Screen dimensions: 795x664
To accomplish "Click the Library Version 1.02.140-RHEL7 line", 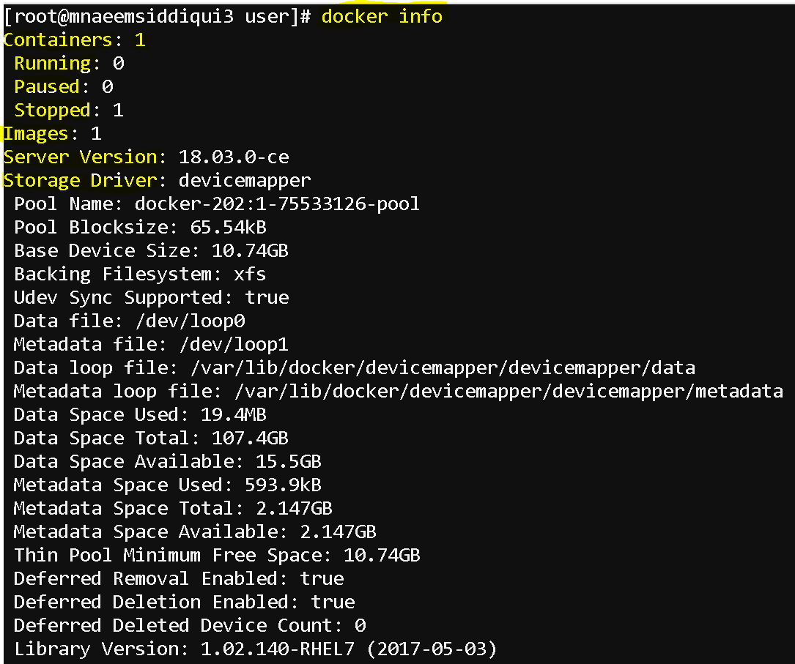I will pos(255,649).
